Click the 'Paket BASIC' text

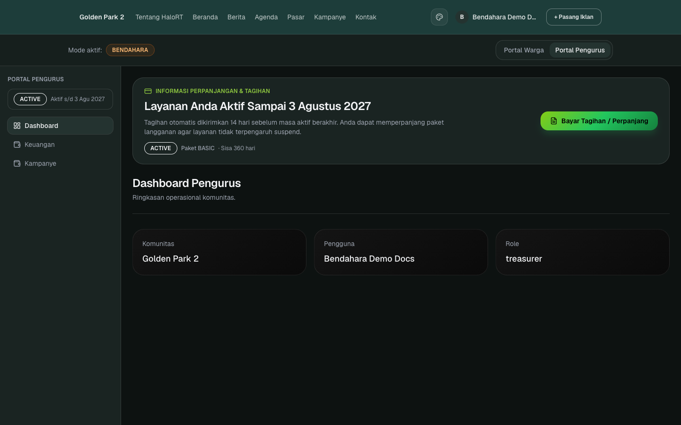[198, 148]
